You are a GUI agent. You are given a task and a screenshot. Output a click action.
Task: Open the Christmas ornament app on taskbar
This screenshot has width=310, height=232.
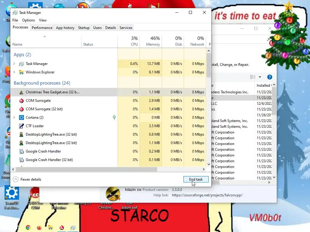pos(62,227)
